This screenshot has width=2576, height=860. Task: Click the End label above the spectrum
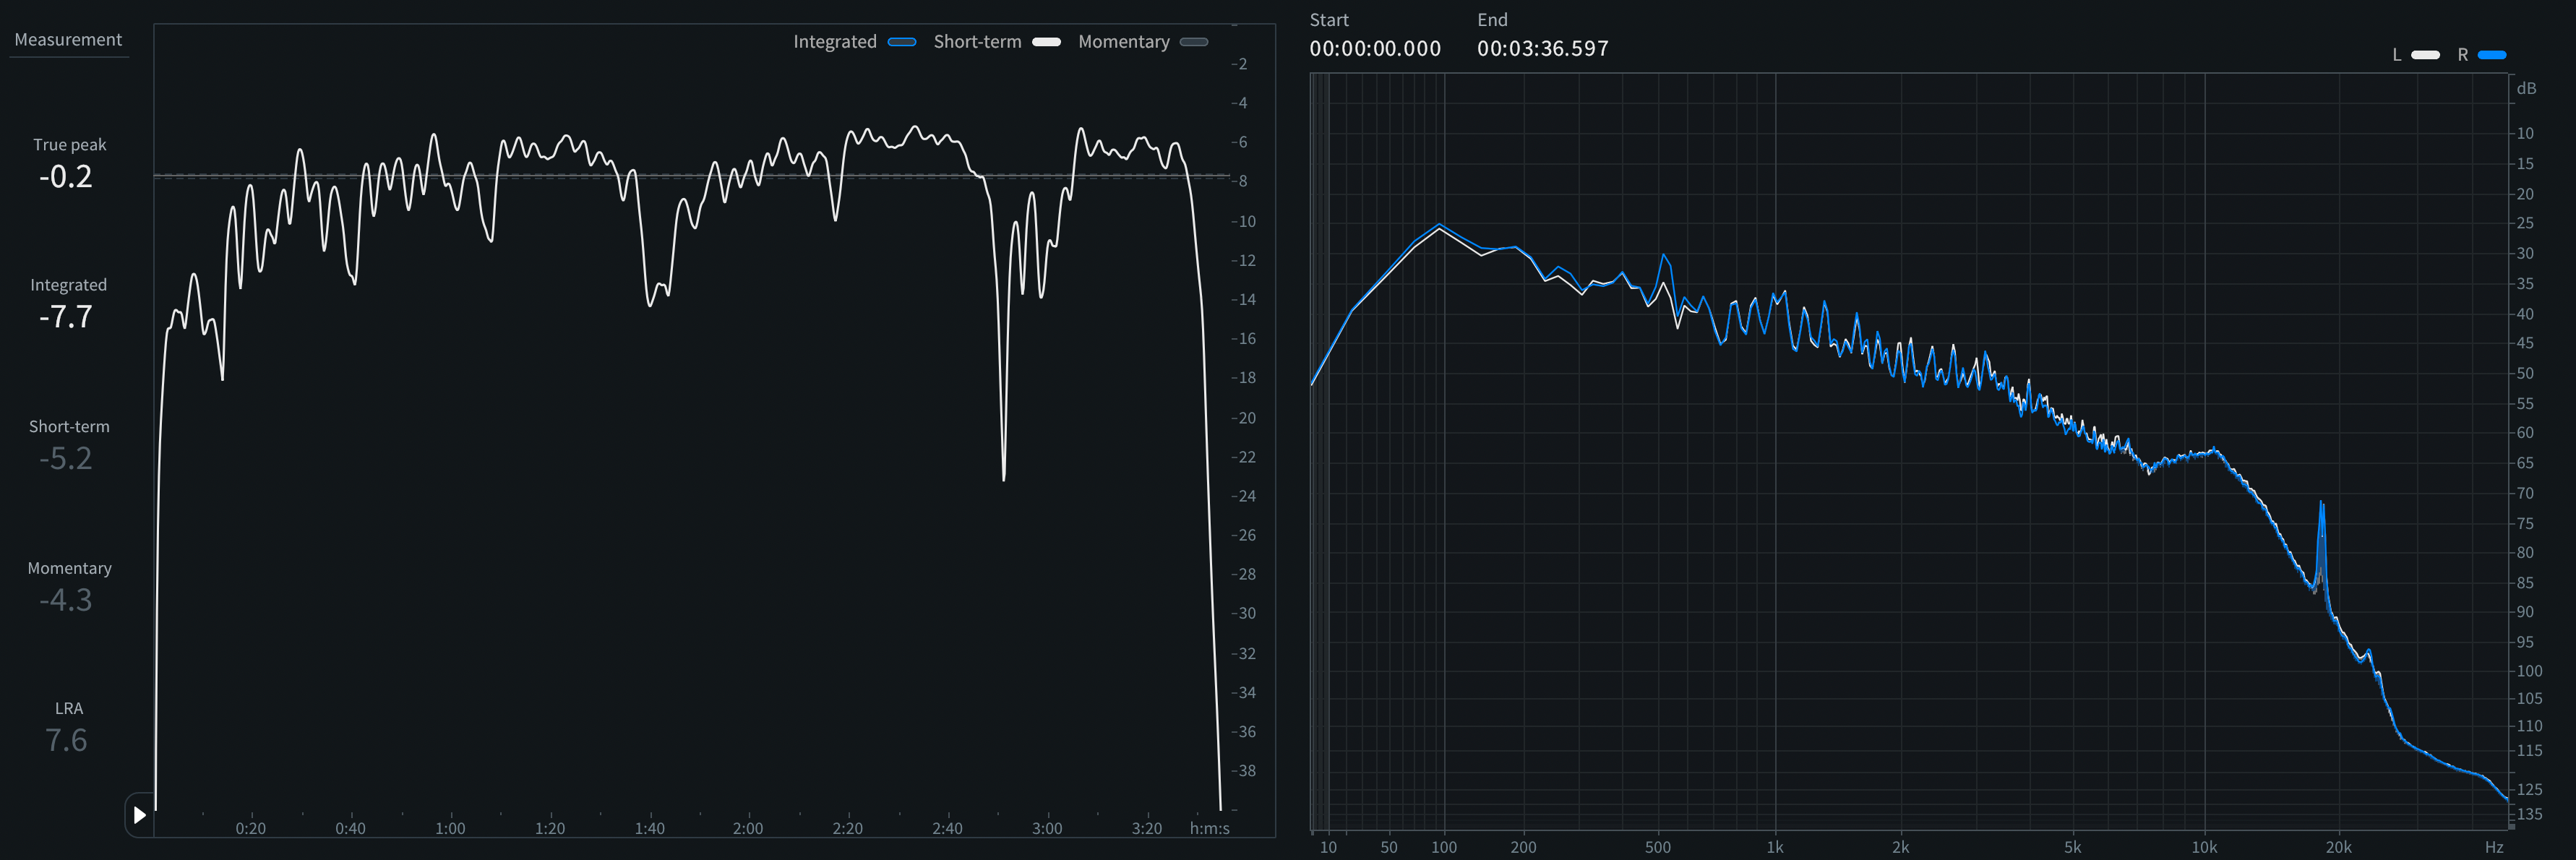1492,20
